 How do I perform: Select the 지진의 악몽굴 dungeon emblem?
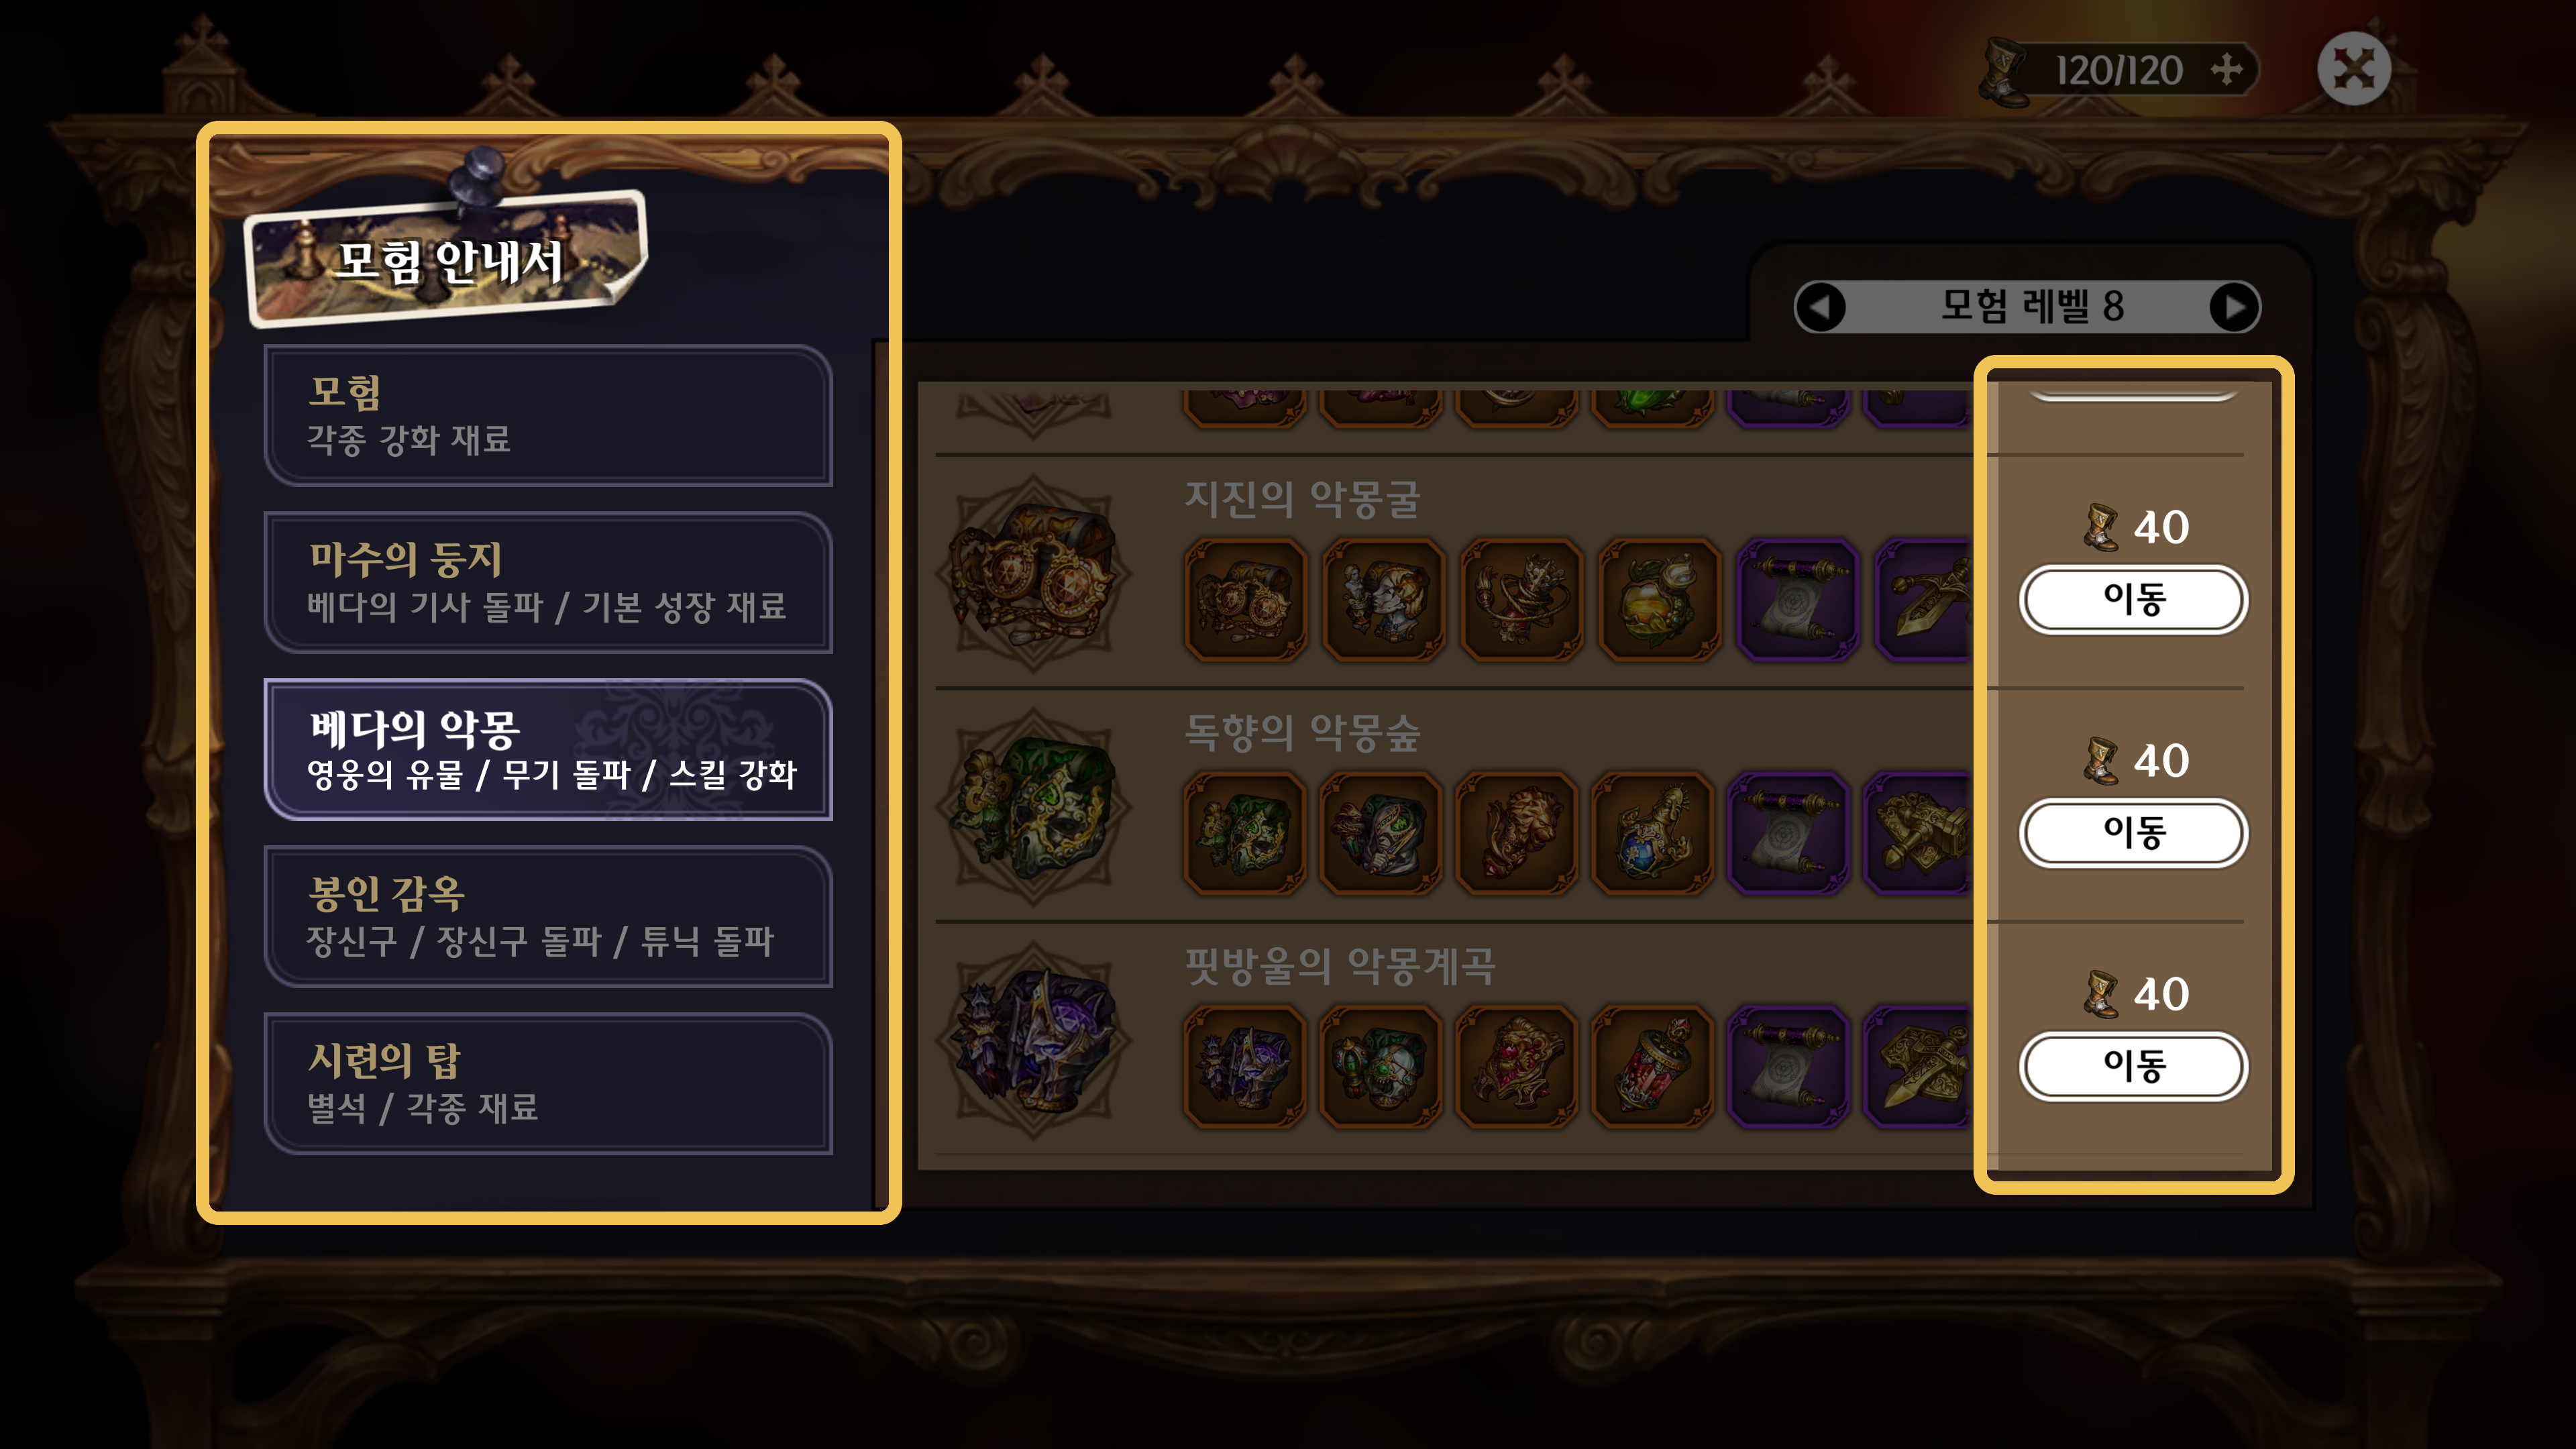tap(1034, 574)
